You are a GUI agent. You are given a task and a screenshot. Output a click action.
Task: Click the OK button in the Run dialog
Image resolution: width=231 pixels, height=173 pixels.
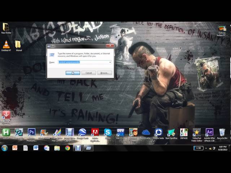[73, 73]
